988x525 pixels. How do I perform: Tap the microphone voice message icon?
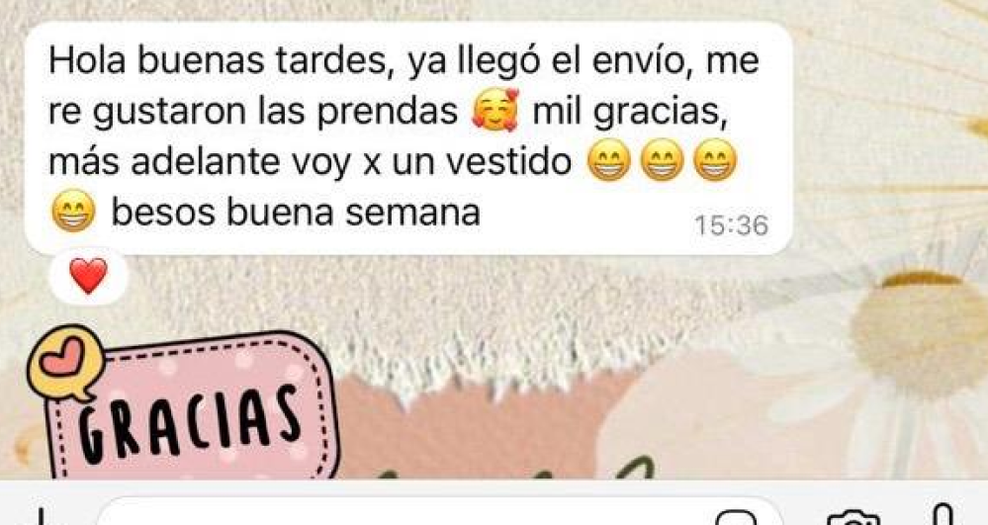click(x=943, y=515)
